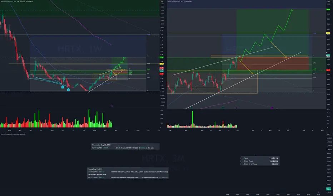Screen dimensions: 333x196
Task: Open the second green event marker on daily chart
Action: (223, 108)
